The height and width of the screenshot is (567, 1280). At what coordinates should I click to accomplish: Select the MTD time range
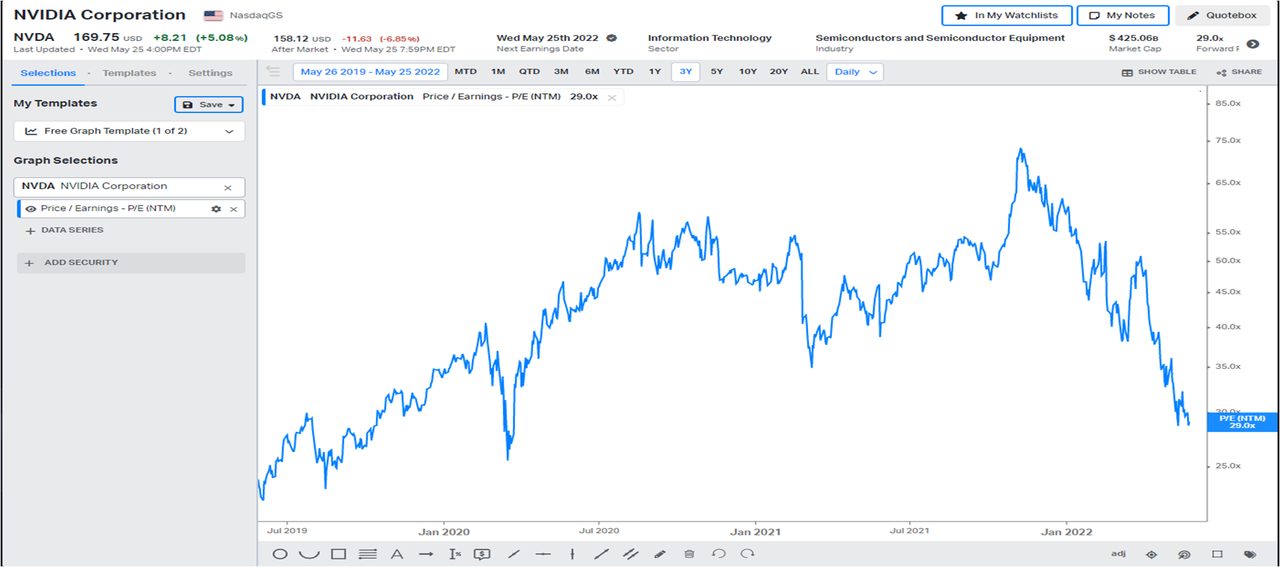point(465,72)
